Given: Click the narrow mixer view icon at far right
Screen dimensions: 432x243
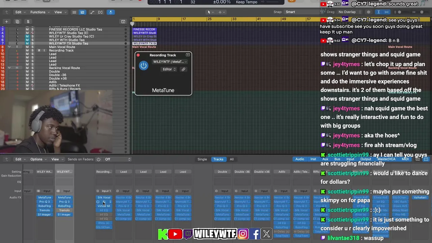Looking at the screenshot, I should coord(418,159).
